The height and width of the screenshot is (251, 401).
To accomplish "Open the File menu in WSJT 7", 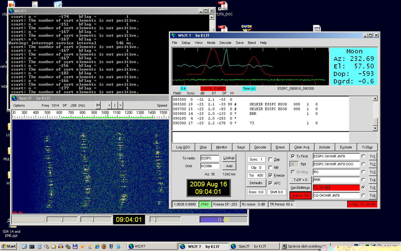I will click(174, 43).
